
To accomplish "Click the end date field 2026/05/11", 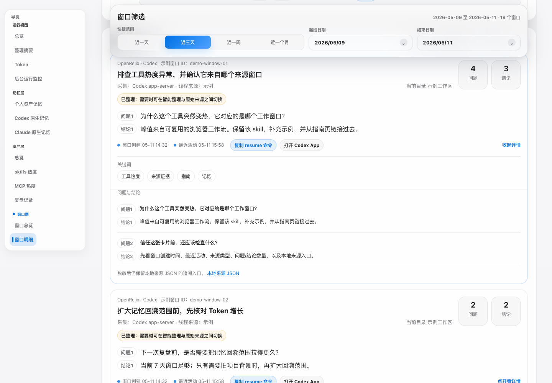I will pos(468,43).
